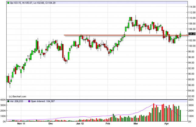Click the 114.00 price axis label

[x=192, y=7]
